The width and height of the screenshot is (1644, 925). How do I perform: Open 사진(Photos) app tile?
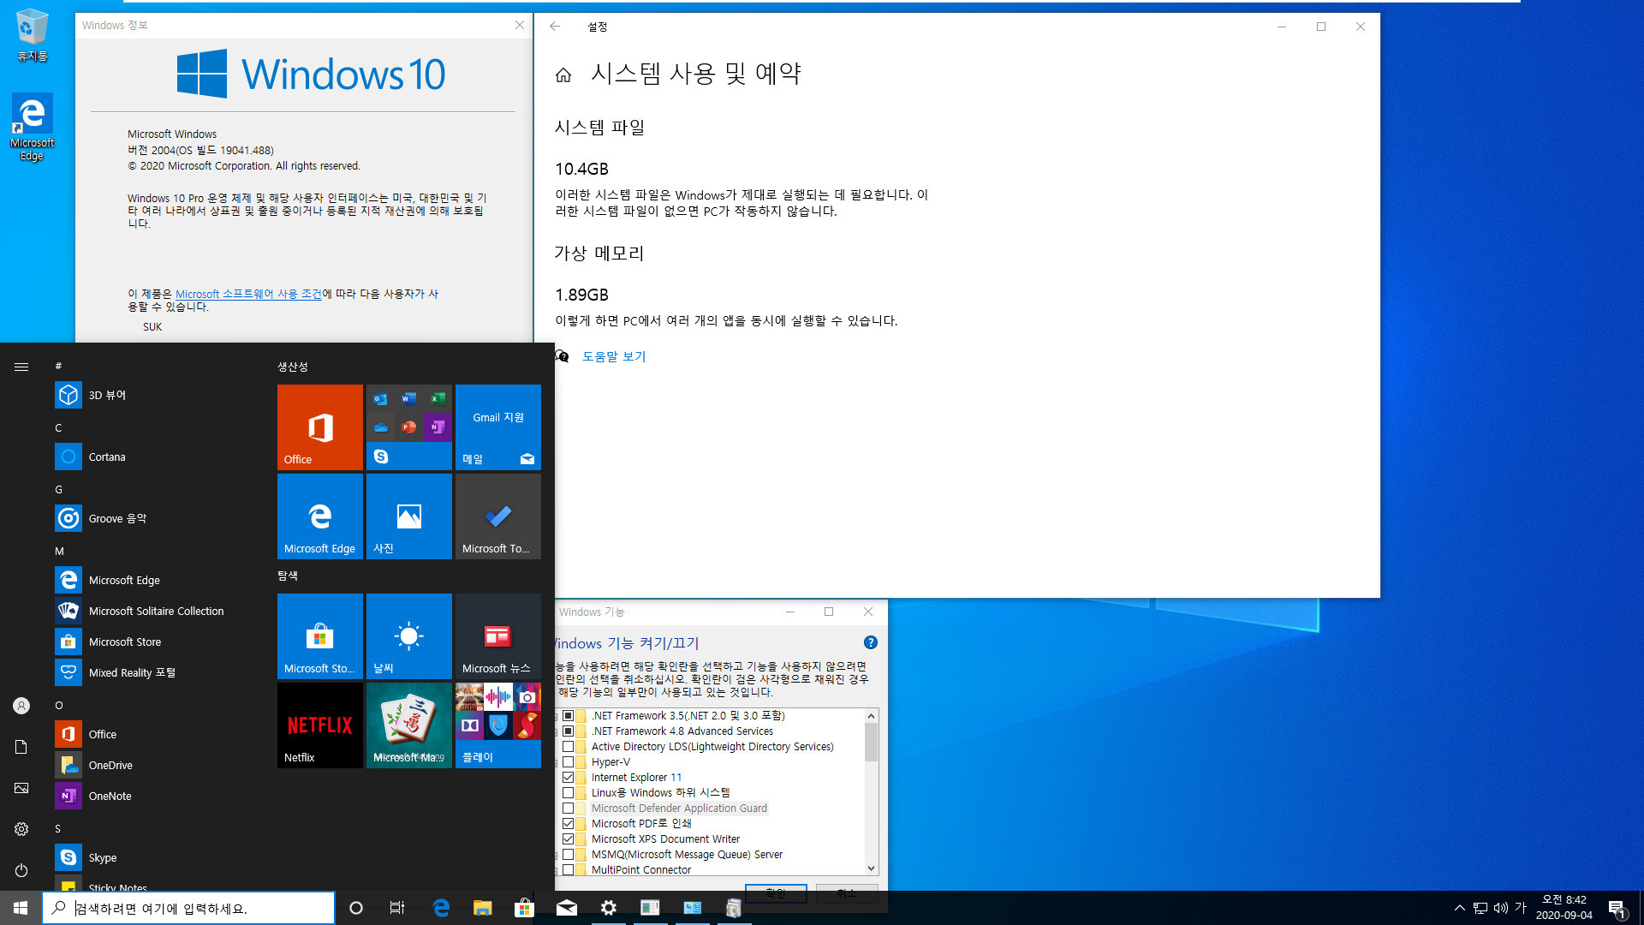[x=408, y=516]
